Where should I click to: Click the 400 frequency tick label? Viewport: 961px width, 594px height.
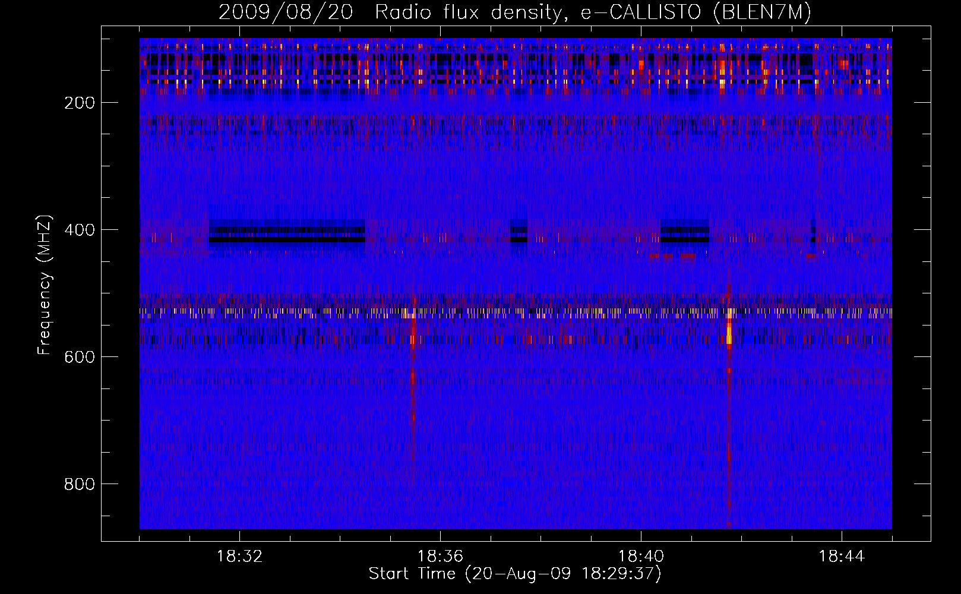(x=80, y=230)
